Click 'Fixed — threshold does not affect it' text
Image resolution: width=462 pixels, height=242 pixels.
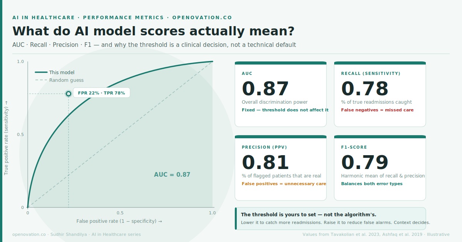coord(285,110)
